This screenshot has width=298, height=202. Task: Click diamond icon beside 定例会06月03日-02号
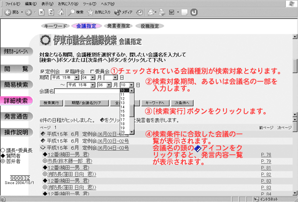pos(42,140)
